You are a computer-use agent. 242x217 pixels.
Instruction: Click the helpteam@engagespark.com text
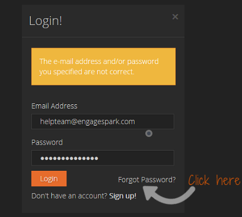[x=87, y=122]
